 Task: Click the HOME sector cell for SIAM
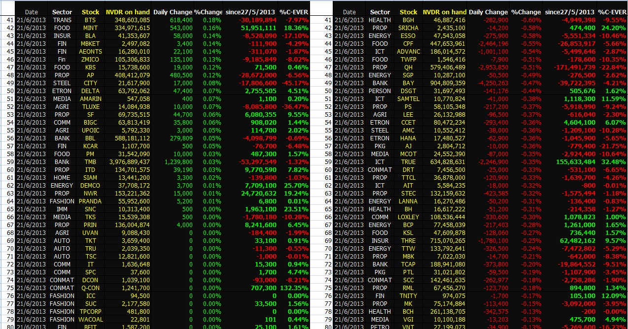[62, 178]
